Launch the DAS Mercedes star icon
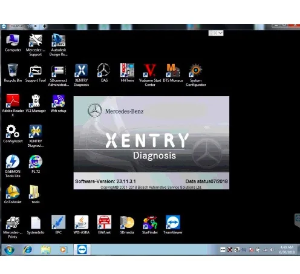The width and height of the screenshot is (300, 274). (104, 73)
